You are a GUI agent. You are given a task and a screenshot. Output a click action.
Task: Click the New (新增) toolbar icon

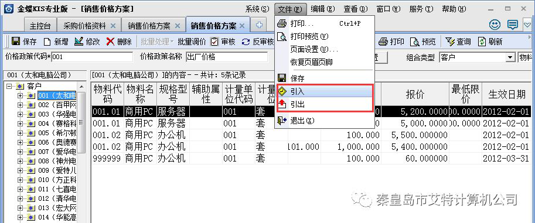coord(47,42)
